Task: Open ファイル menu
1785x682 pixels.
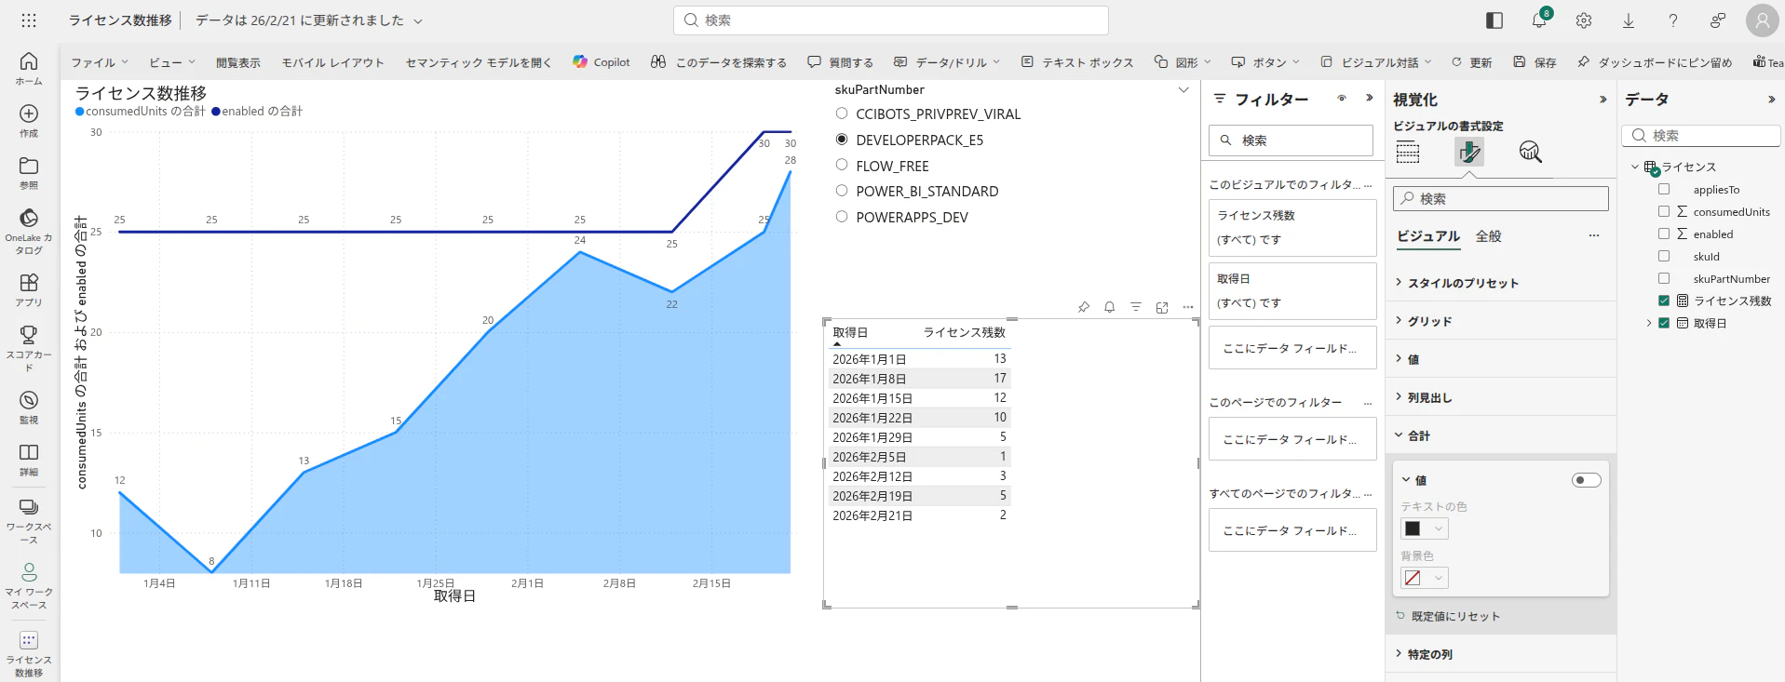Action: point(101,62)
